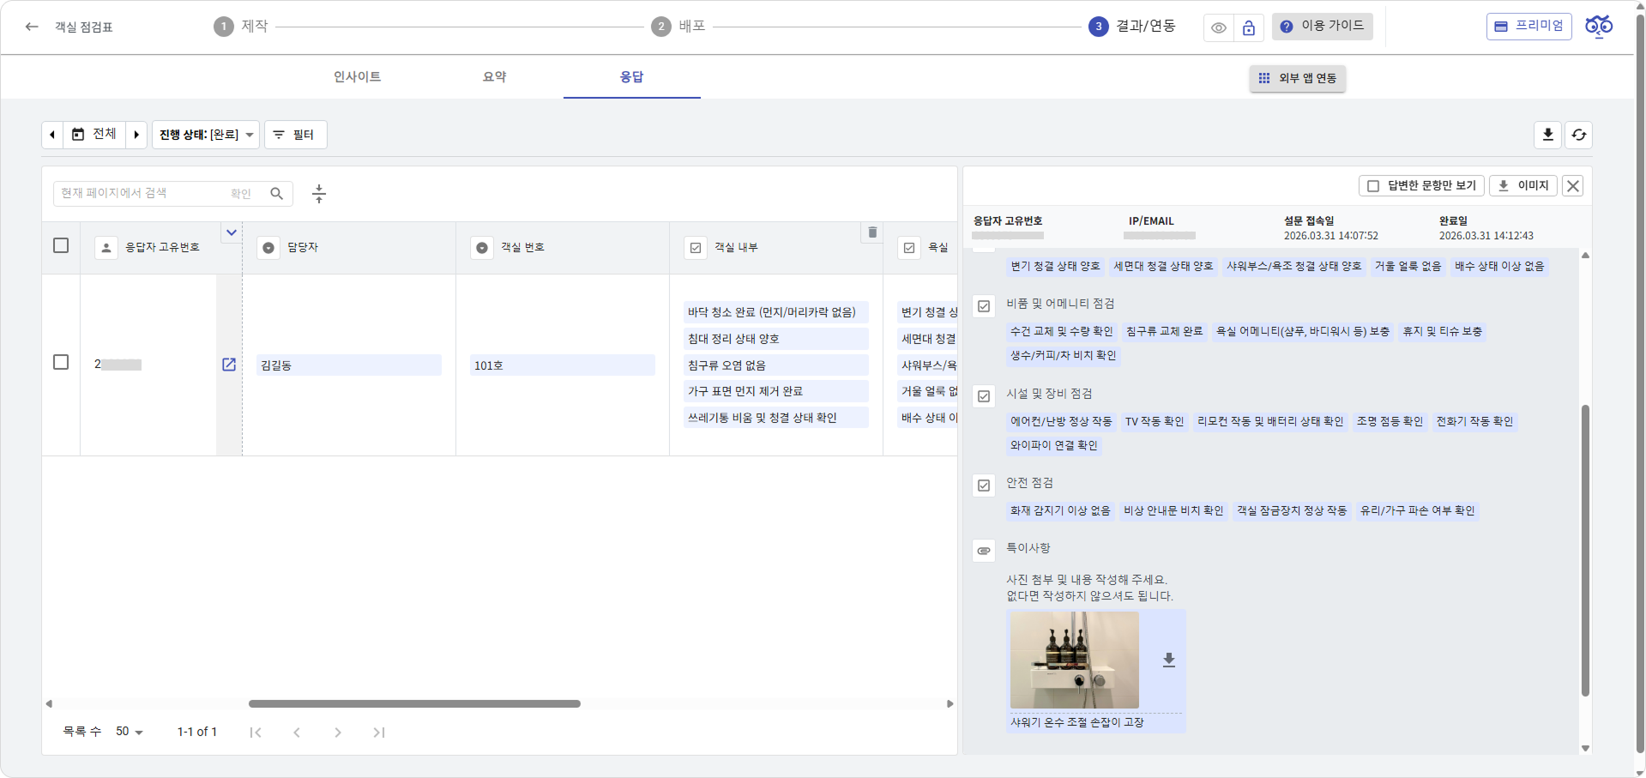This screenshot has width=1646, height=778.
Task: Click the lock icon in top bar
Action: tap(1249, 27)
